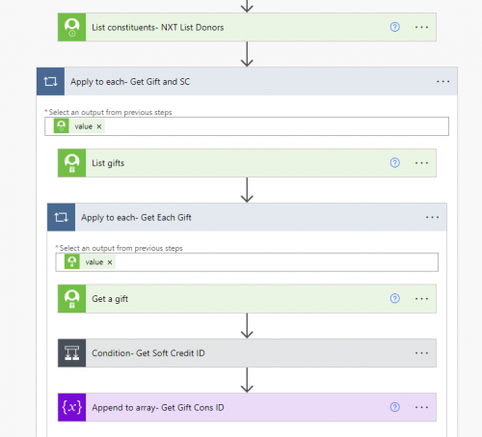This screenshot has height=437, width=482.
Task: Click the Append to array variable icon
Action: (x=71, y=407)
